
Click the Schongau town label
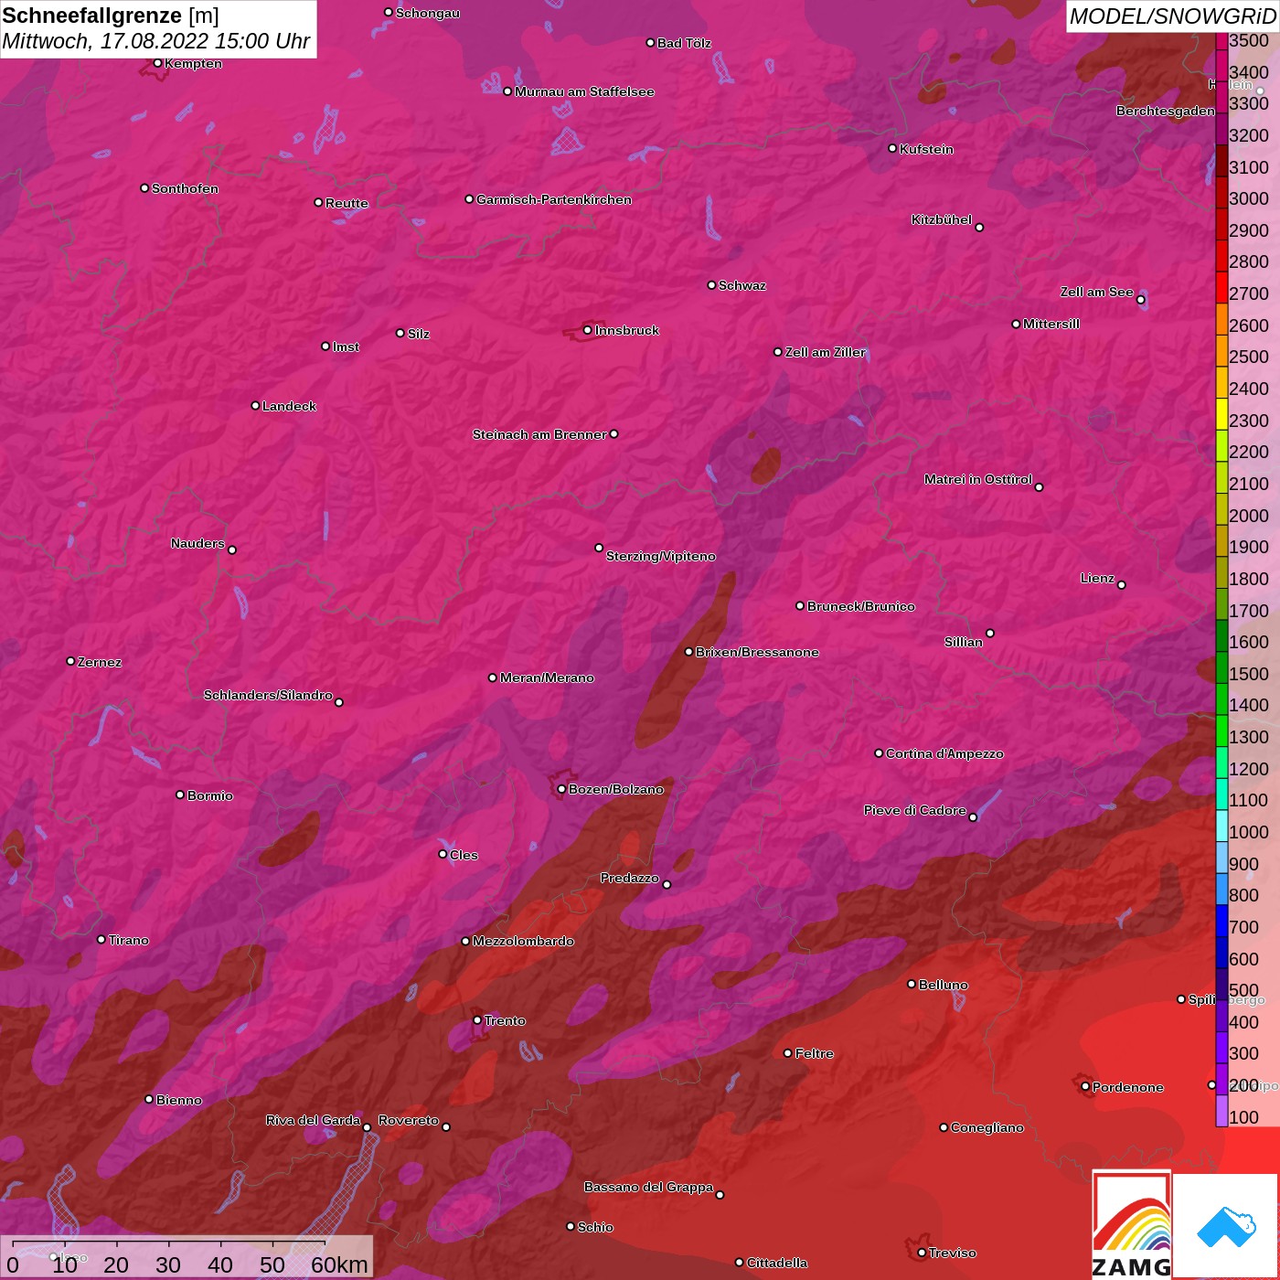click(x=427, y=13)
